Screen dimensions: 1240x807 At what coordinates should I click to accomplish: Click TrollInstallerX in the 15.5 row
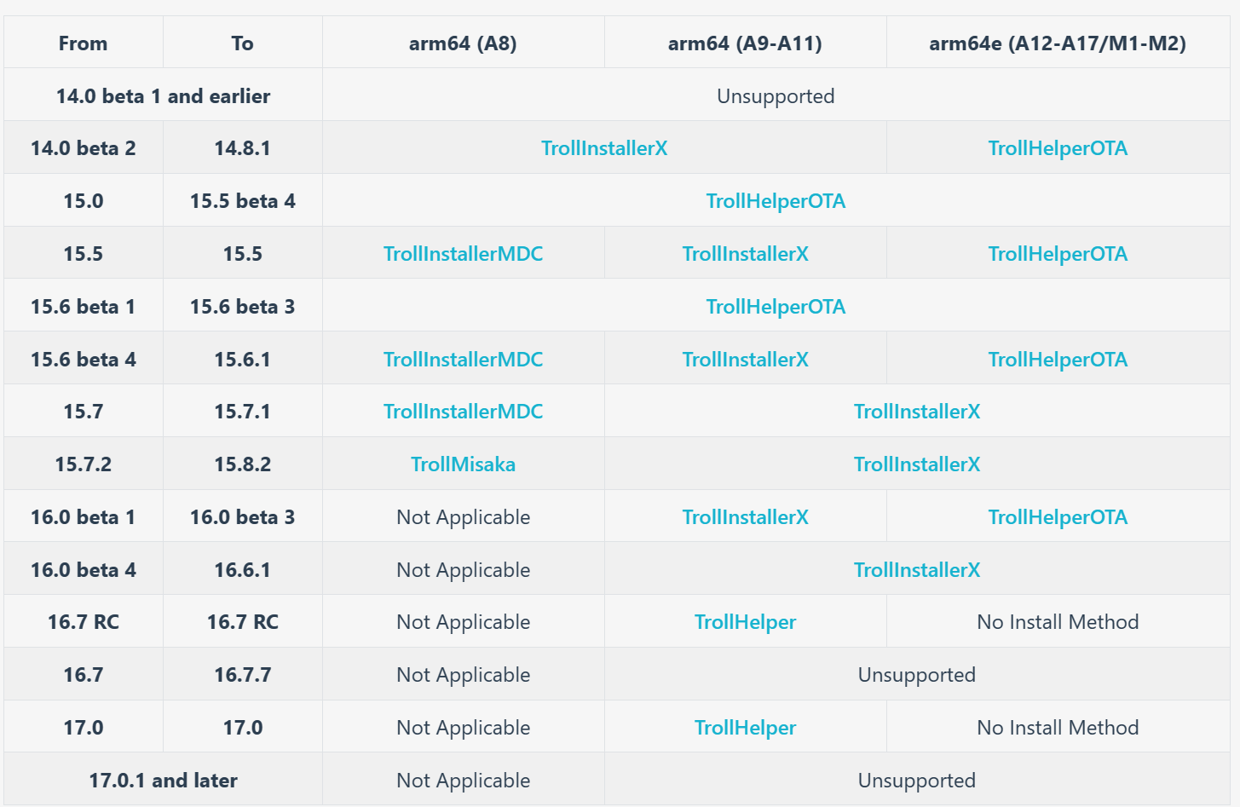coord(745,254)
